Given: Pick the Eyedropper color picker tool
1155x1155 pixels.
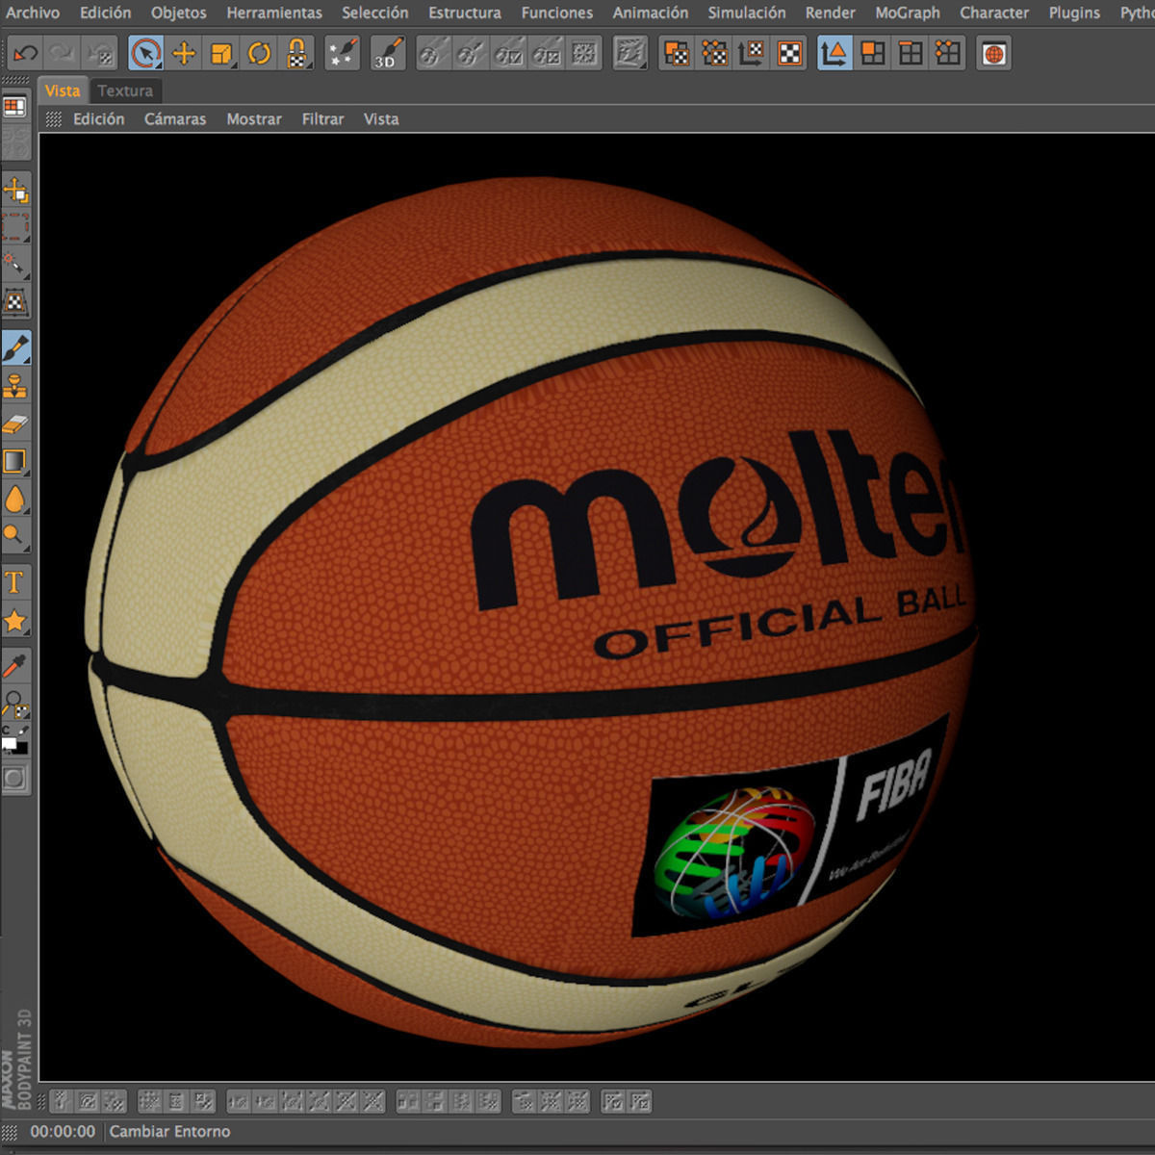Looking at the screenshot, I should click(15, 665).
